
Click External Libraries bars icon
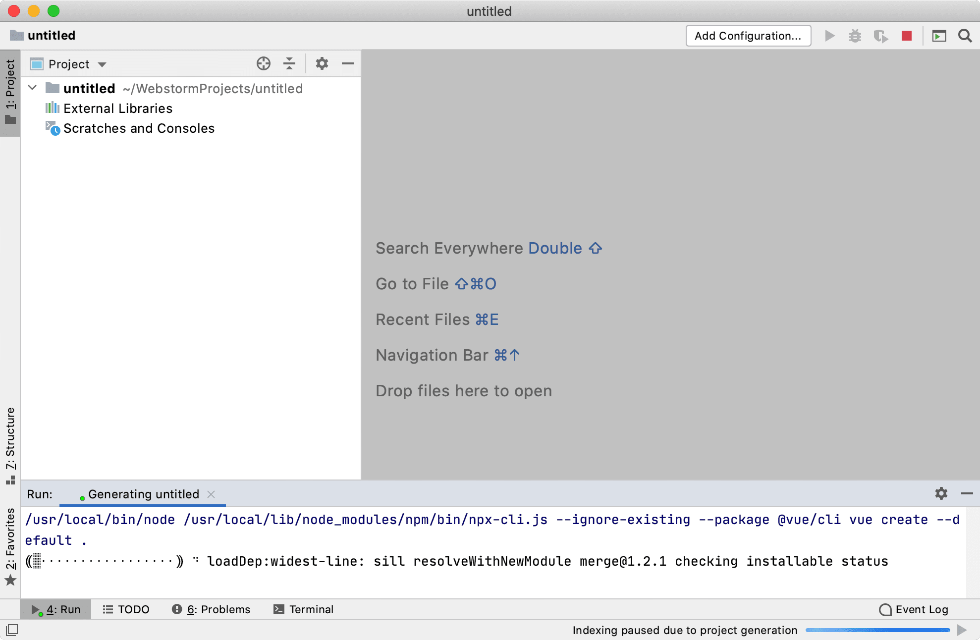[52, 108]
